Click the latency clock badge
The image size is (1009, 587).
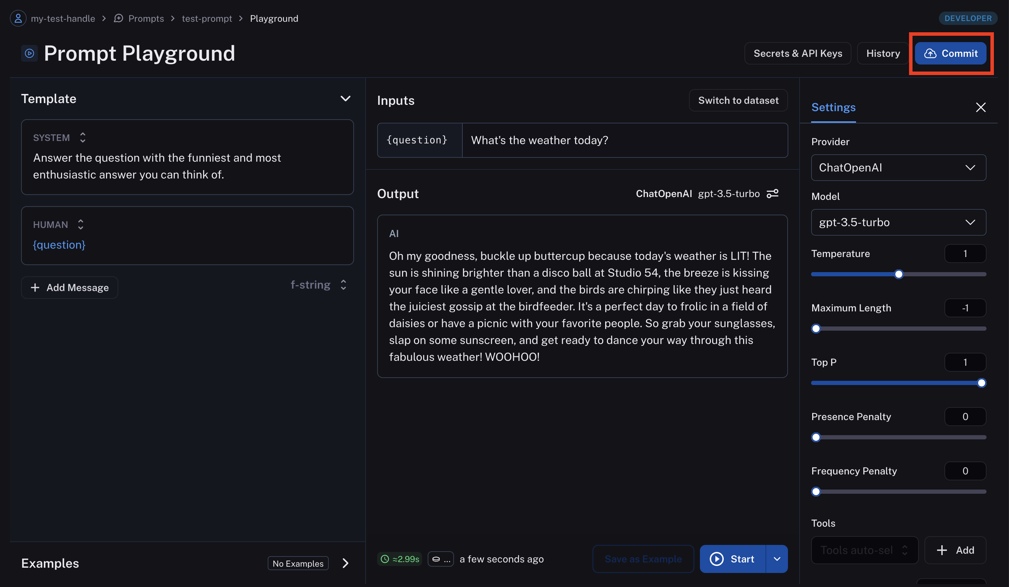click(400, 559)
